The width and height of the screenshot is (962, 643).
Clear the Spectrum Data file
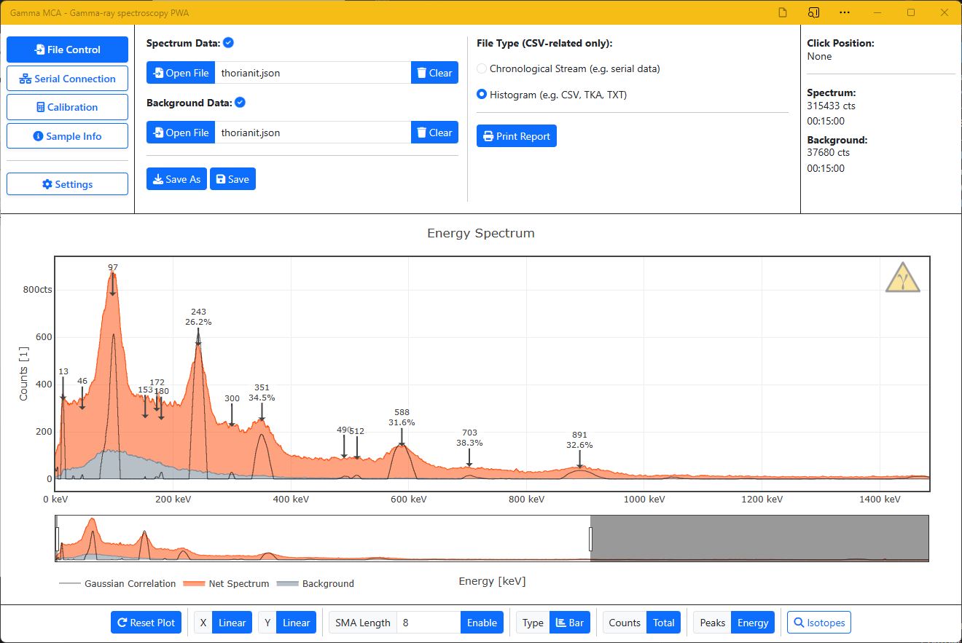tap(434, 73)
